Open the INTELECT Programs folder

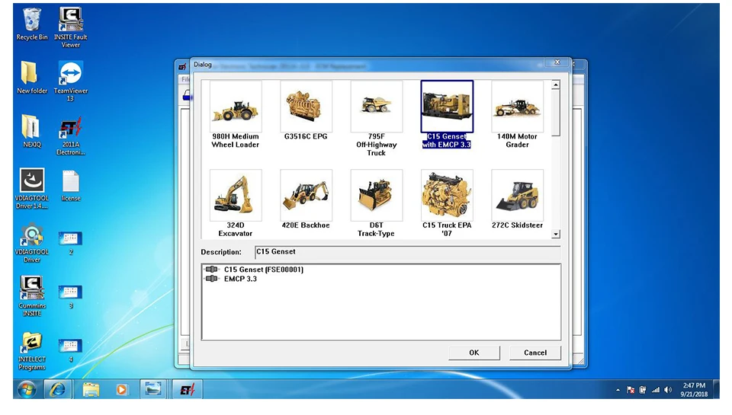(32, 350)
